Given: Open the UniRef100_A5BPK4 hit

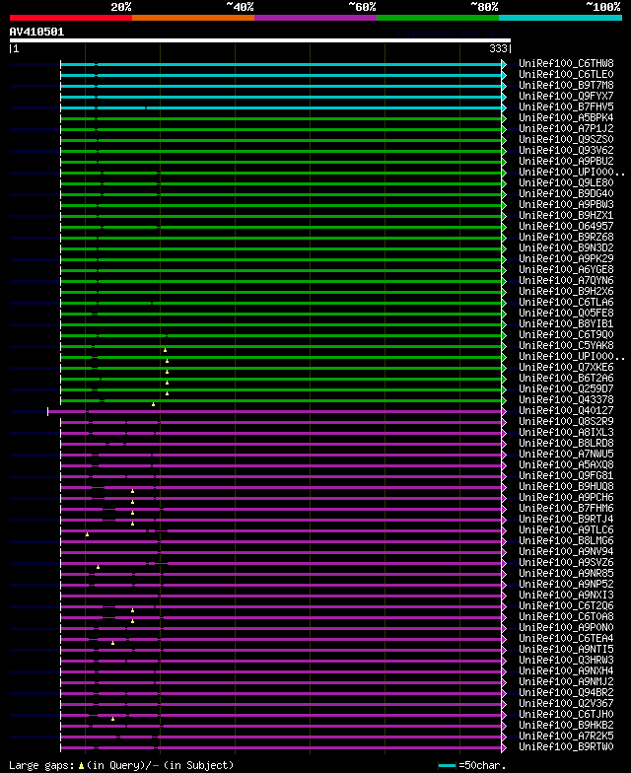Looking at the screenshot, I should [566, 118].
